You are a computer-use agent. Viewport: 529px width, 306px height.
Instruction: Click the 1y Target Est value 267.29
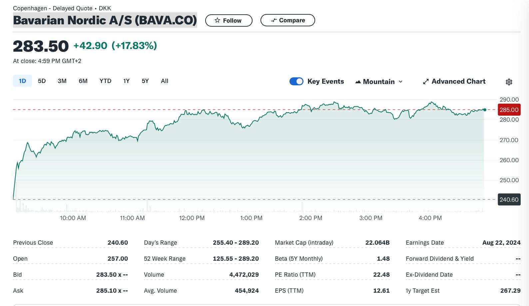pos(510,291)
